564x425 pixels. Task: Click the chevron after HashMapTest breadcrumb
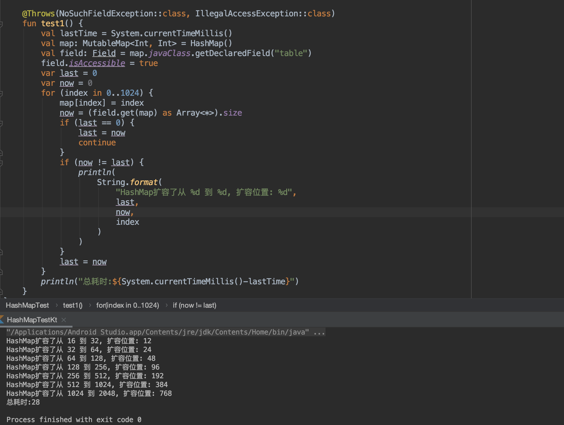56,305
